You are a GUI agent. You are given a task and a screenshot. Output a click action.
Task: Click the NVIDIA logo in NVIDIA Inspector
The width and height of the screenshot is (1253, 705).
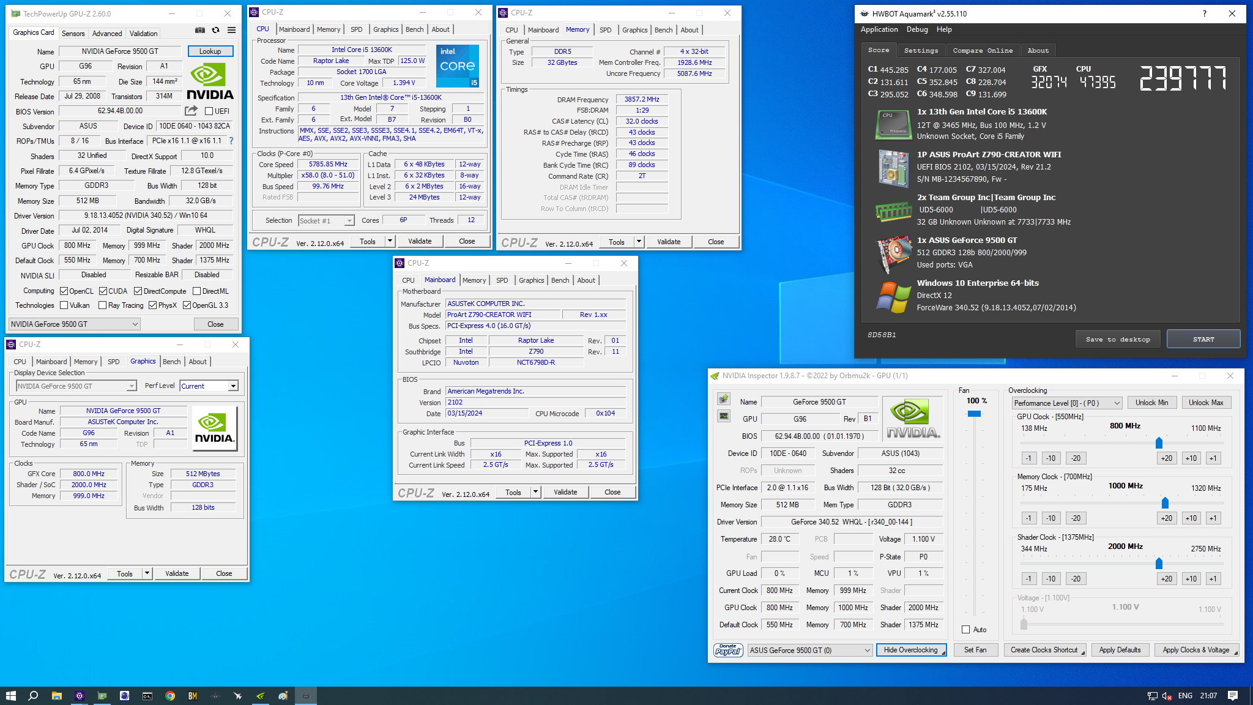pos(913,419)
